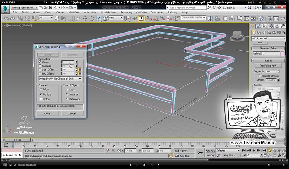Click Cancel in Lower Rail Spacing dialog
289x169 pixels.
click(72, 113)
